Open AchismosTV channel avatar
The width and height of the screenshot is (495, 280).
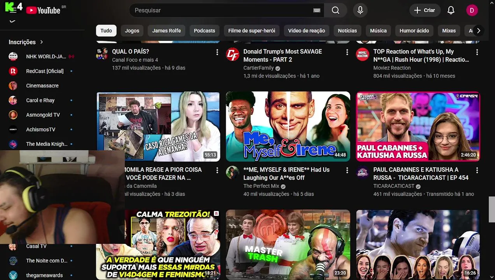(x=13, y=129)
